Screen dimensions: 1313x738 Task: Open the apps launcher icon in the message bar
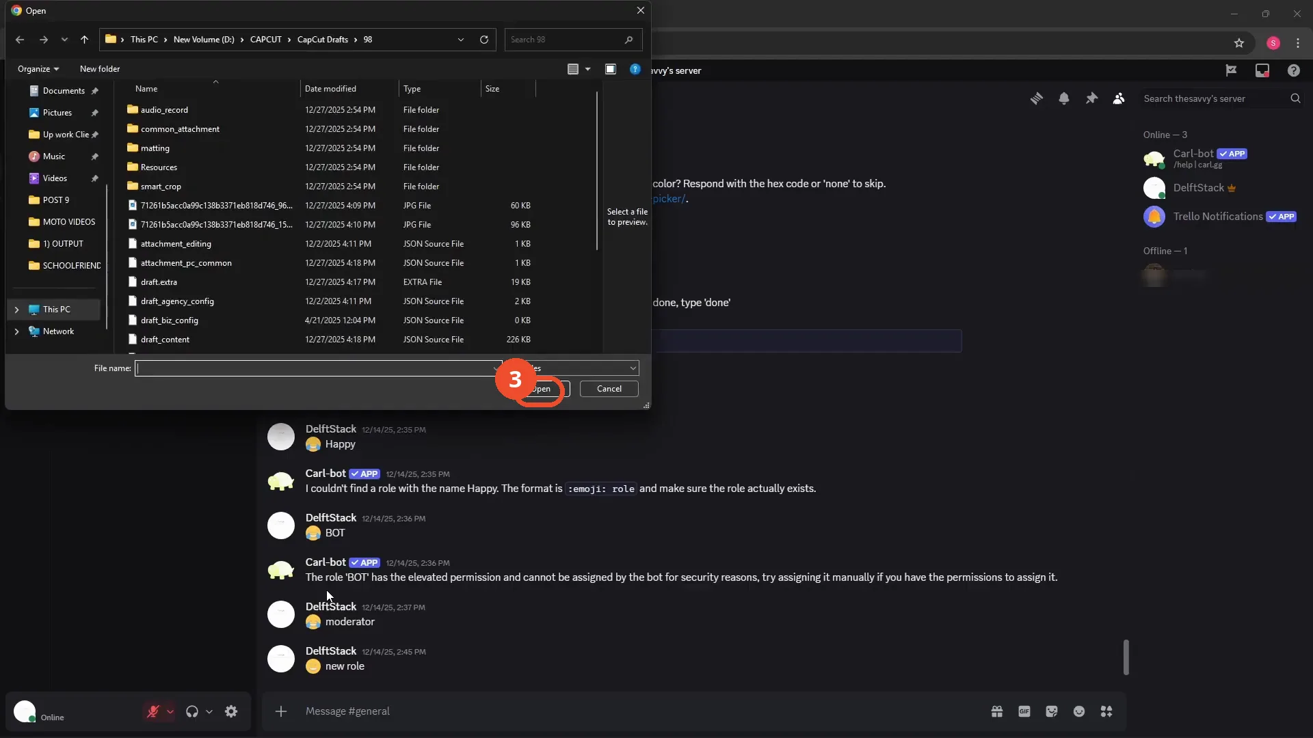point(1106,711)
